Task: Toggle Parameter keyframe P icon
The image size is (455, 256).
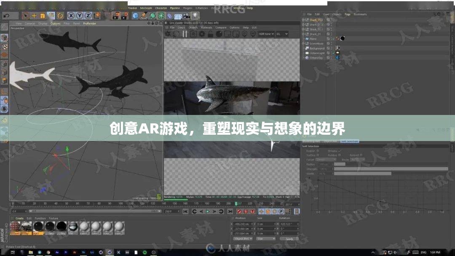Action: 281,212
